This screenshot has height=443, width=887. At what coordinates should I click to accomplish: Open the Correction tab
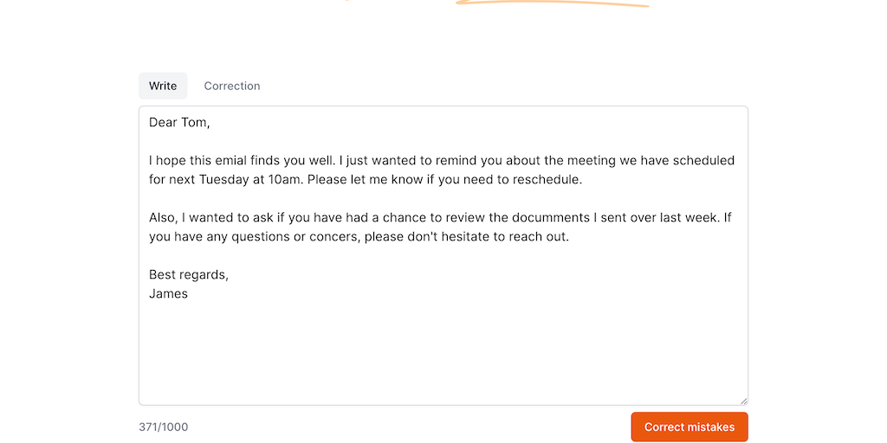coord(232,86)
